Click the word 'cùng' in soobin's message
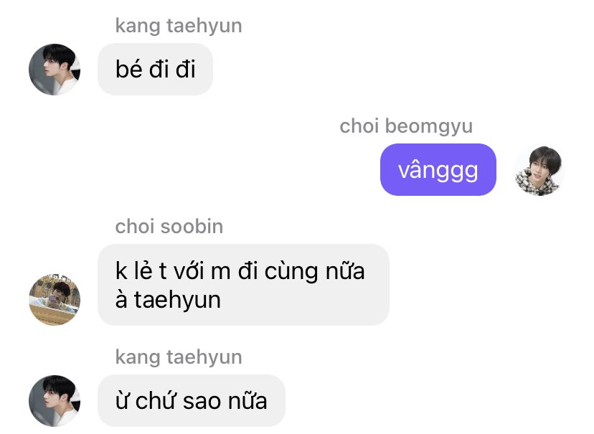Image resolution: width=594 pixels, height=434 pixels. [291, 272]
